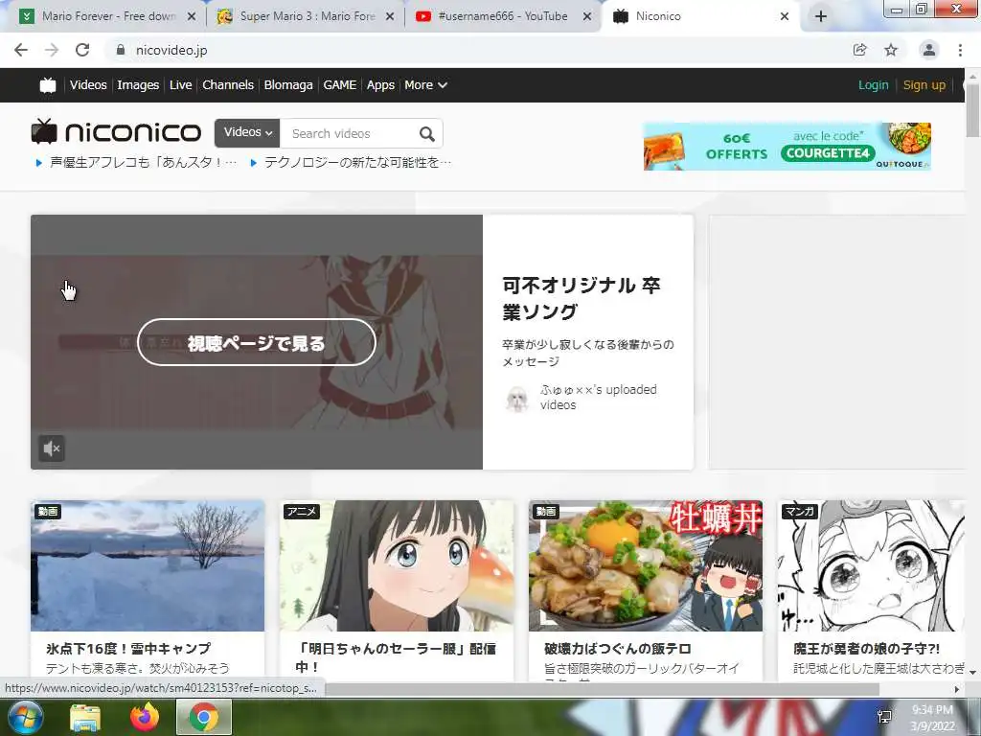Open news link 声優生アフレコも「あんスタ!

[x=144, y=162]
